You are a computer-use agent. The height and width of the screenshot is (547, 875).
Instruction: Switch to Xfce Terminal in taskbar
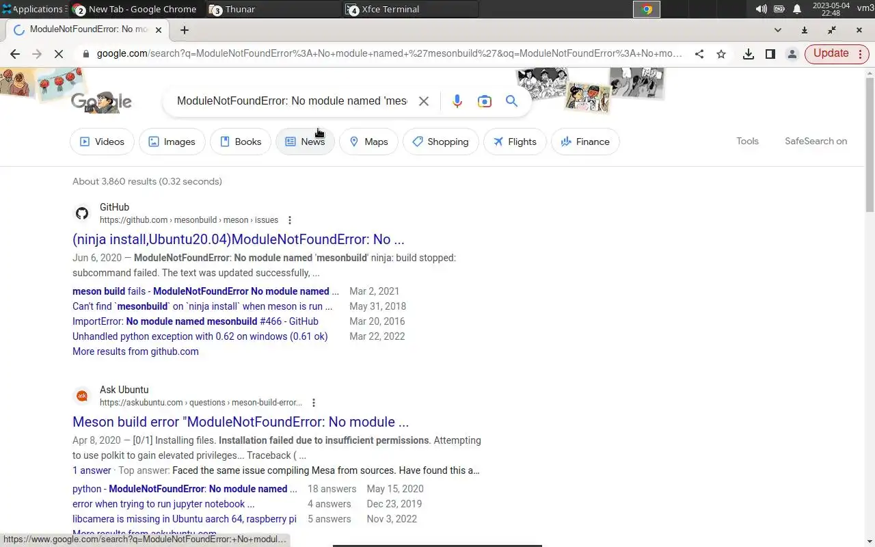[x=410, y=9]
